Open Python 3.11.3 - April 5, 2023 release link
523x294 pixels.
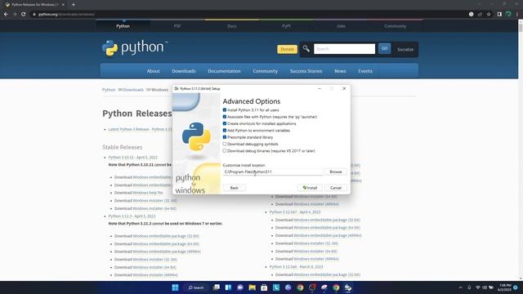(132, 216)
